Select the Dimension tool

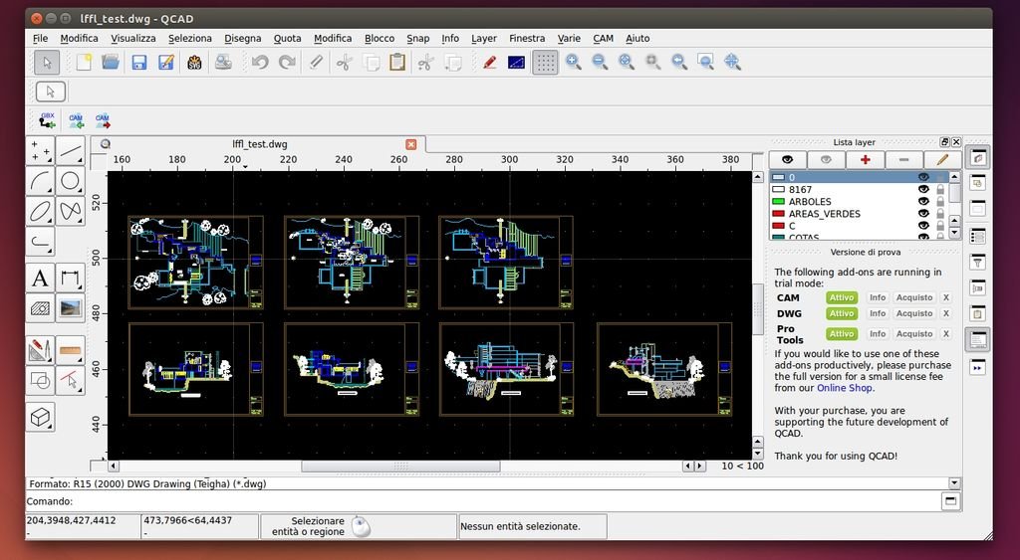pyautogui.click(x=70, y=279)
